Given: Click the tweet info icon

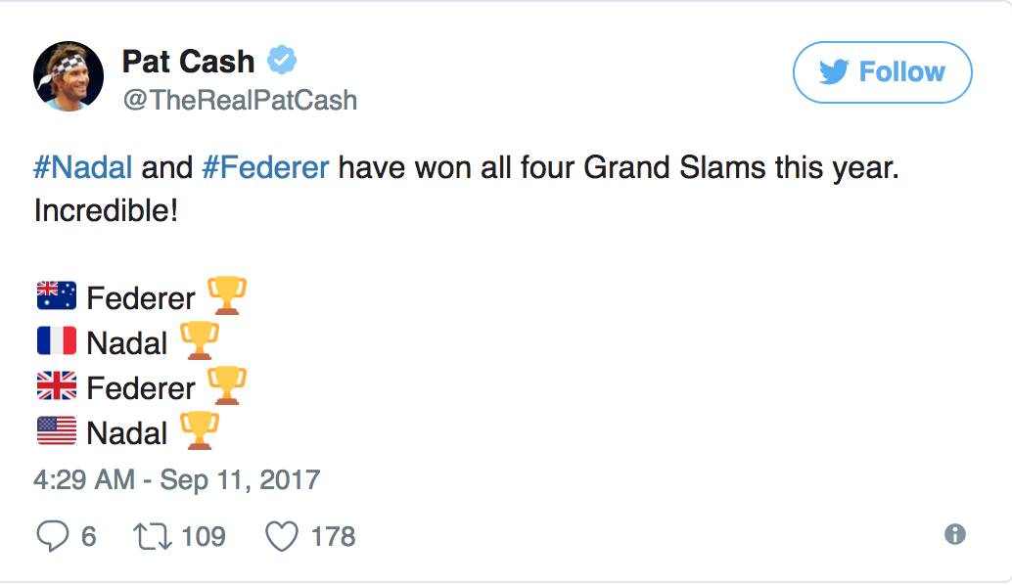Looking at the screenshot, I should click(954, 534).
